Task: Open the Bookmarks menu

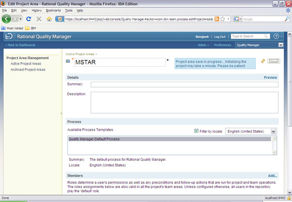Action: click(53, 11)
